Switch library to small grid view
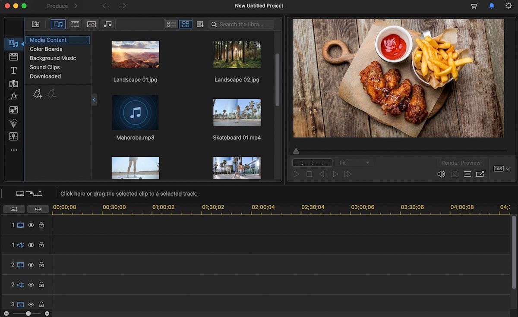518x317 pixels. [200, 24]
